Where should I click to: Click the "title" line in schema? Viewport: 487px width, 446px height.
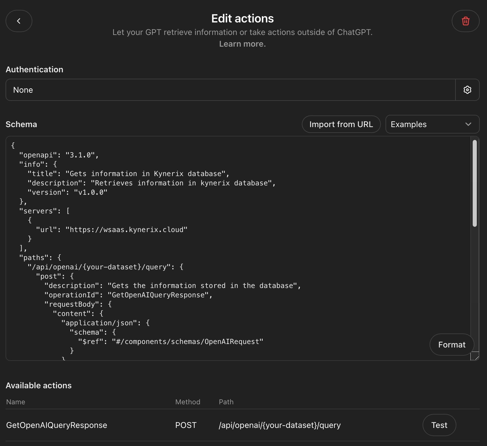(128, 174)
